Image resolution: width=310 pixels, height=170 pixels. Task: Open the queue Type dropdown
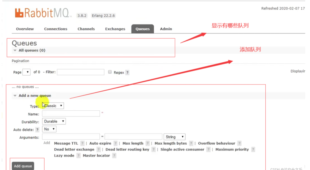coord(53,106)
